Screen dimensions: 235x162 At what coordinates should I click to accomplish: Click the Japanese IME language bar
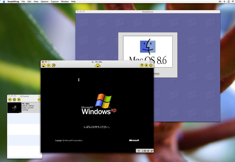pyautogui.click(x=145, y=151)
